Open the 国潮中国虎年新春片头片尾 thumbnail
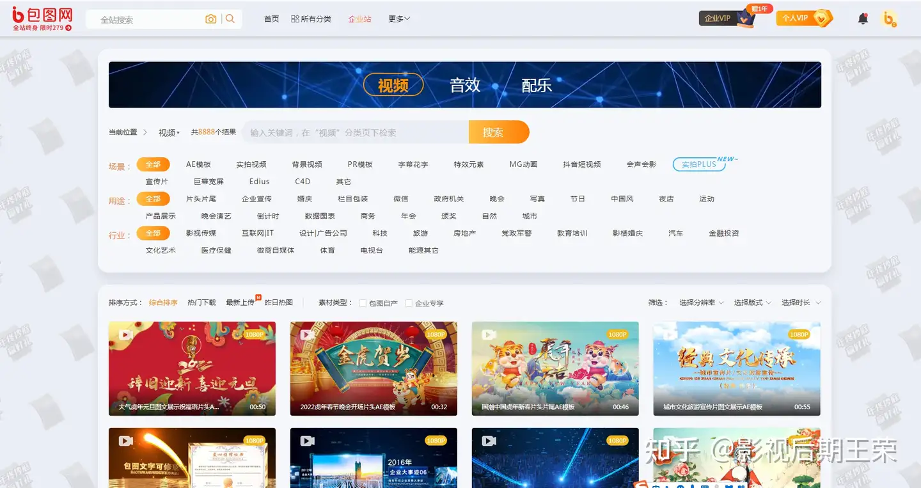The height and width of the screenshot is (488, 921). click(555, 368)
